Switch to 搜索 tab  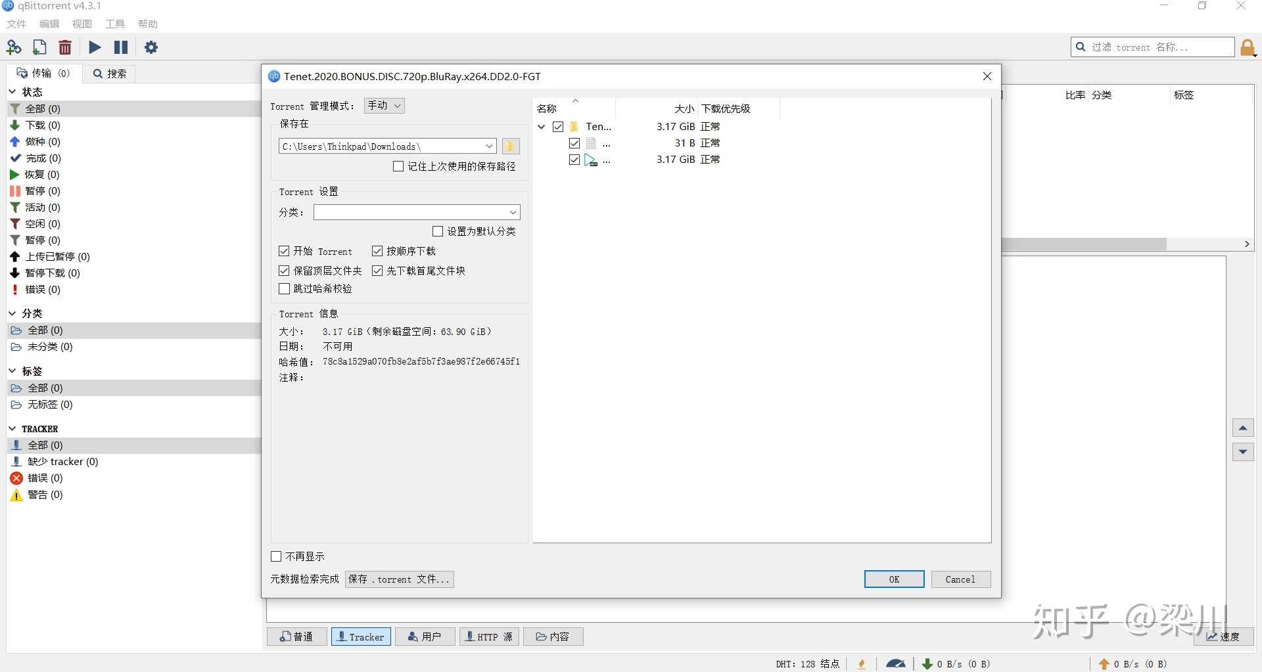[110, 74]
